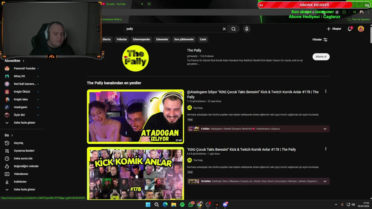The width and height of the screenshot is (372, 209).
Task: Open the Atadogan İzliyor video thumbnail
Action: (135, 116)
